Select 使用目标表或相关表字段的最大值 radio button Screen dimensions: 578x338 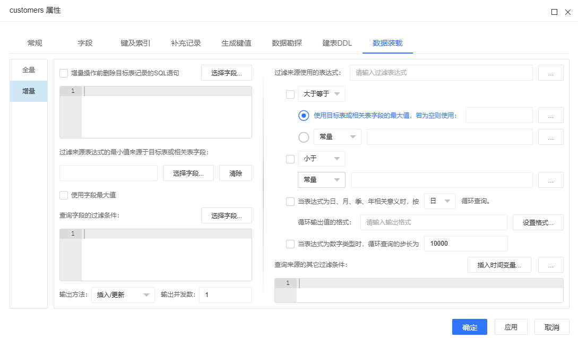click(x=304, y=116)
